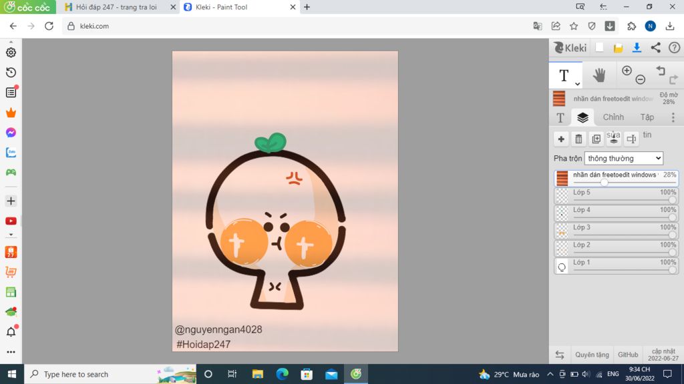Viewport: 684px width, 384px height.
Task: Open a new browser tab
Action: click(307, 7)
